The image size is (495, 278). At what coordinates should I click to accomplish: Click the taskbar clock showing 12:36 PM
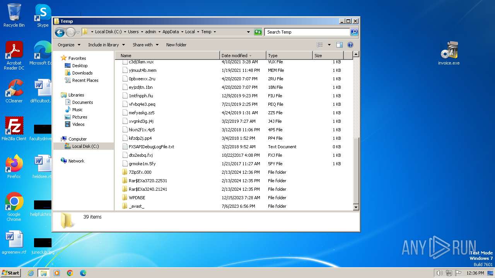point(475,273)
